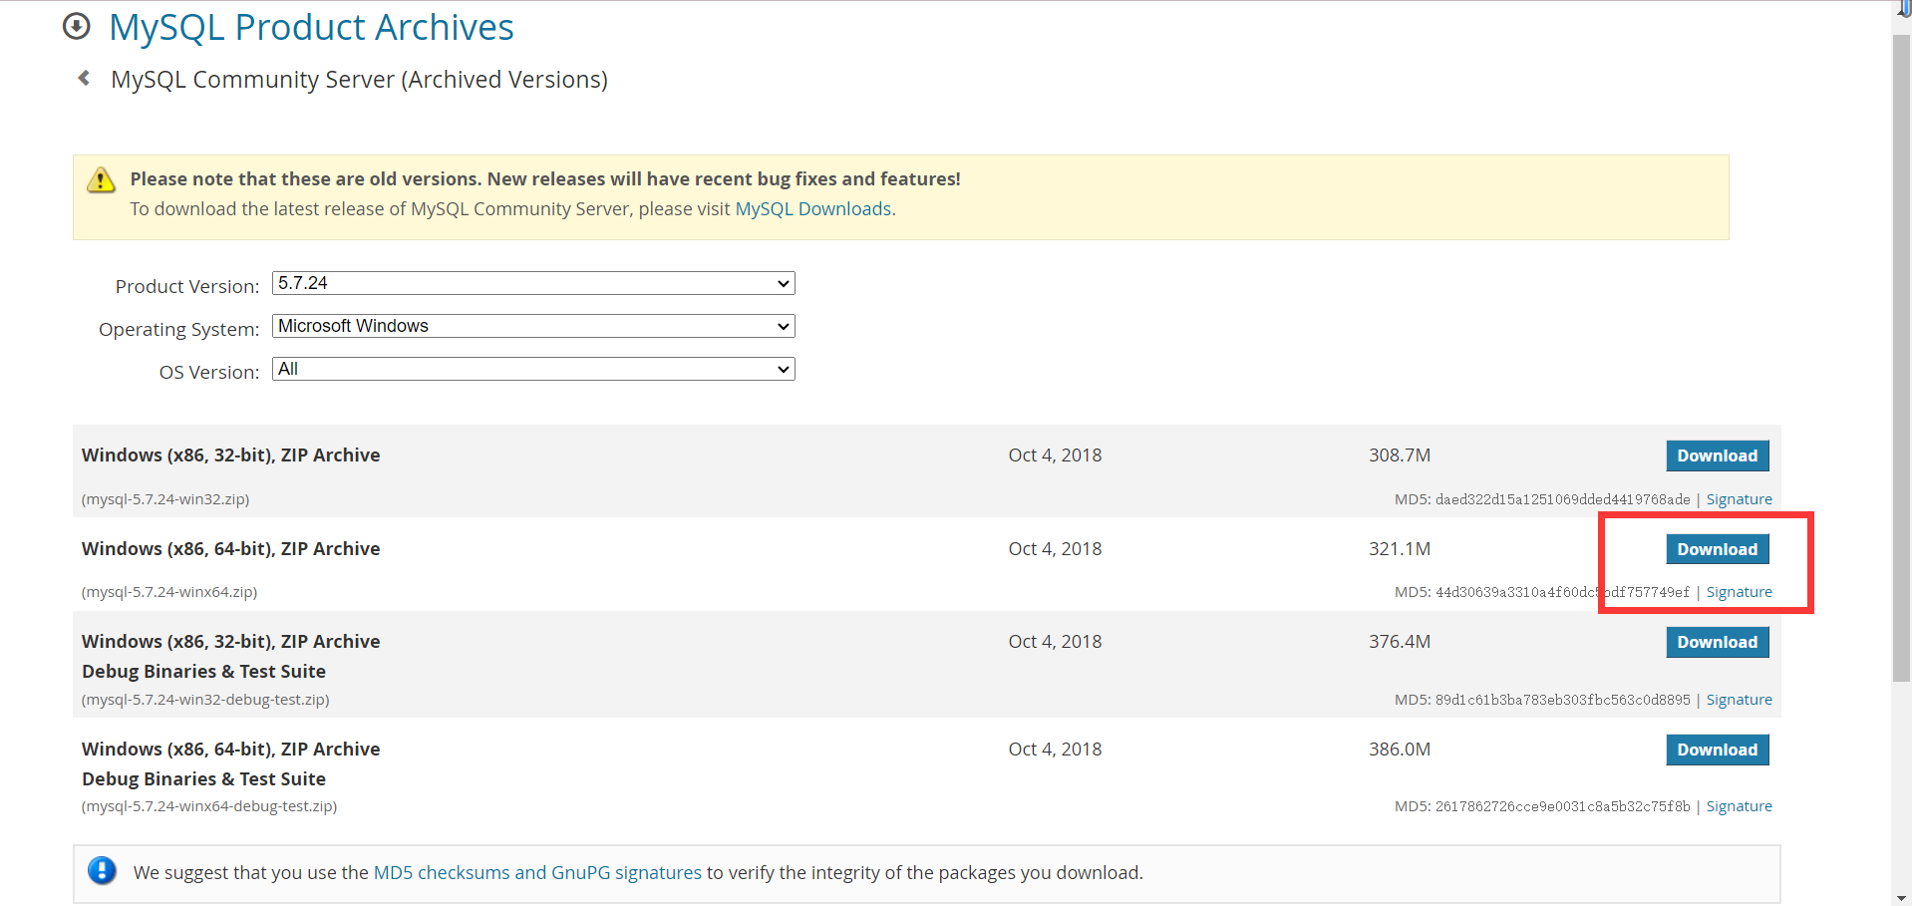Click the file name mysql-5.7.24-win32-debug-test.zip
Viewport: 1912px width, 906px height.
click(205, 700)
